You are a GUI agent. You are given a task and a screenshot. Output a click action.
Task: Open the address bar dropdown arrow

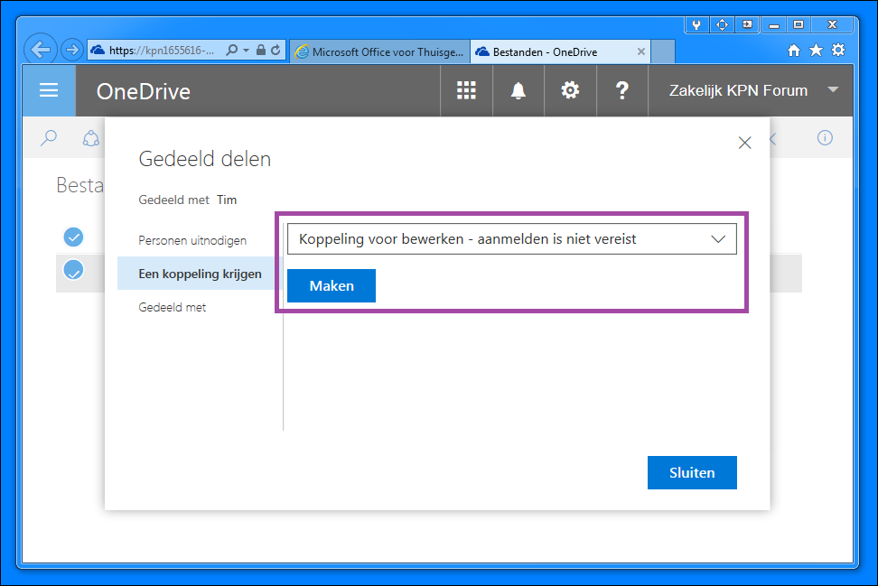coord(246,51)
